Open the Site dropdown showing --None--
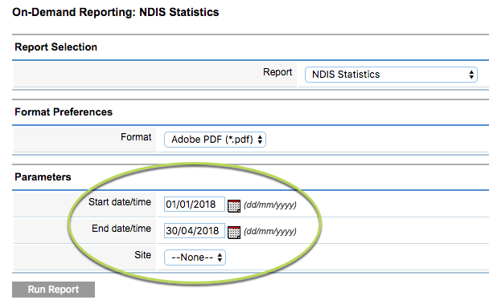This screenshot has width=489, height=304. click(x=195, y=257)
